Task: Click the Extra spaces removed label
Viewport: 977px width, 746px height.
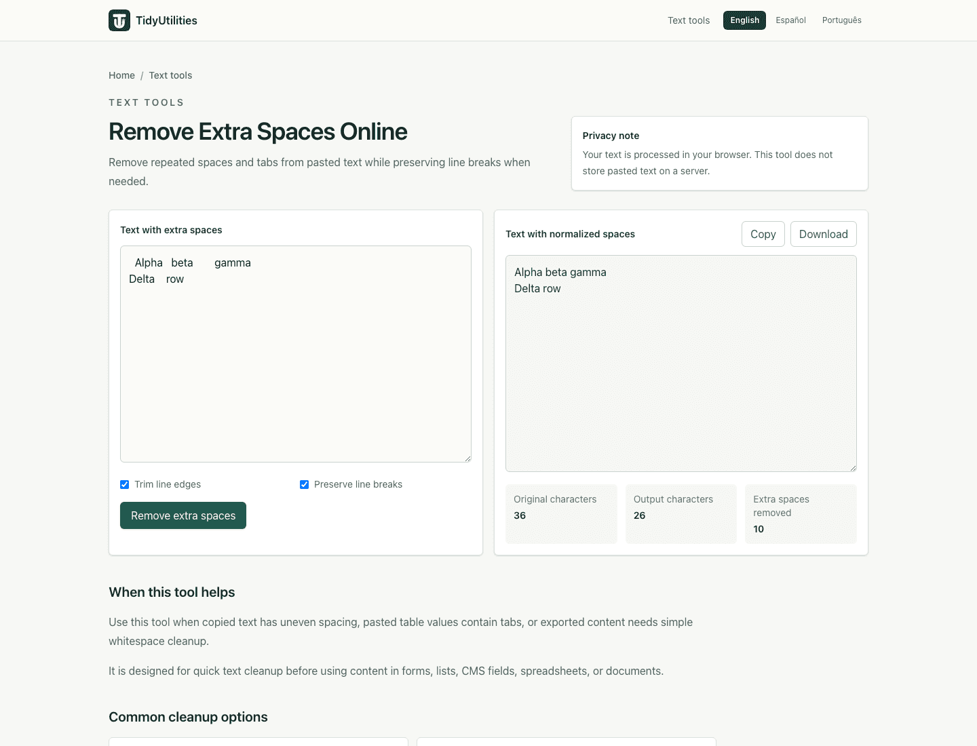Action: point(781,506)
